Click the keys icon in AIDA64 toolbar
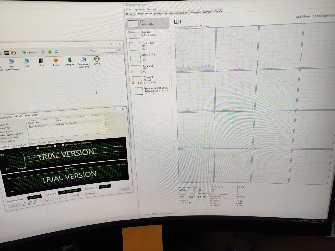 tap(43, 52)
